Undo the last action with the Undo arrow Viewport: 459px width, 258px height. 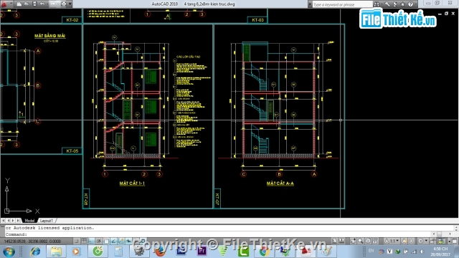(42, 4)
